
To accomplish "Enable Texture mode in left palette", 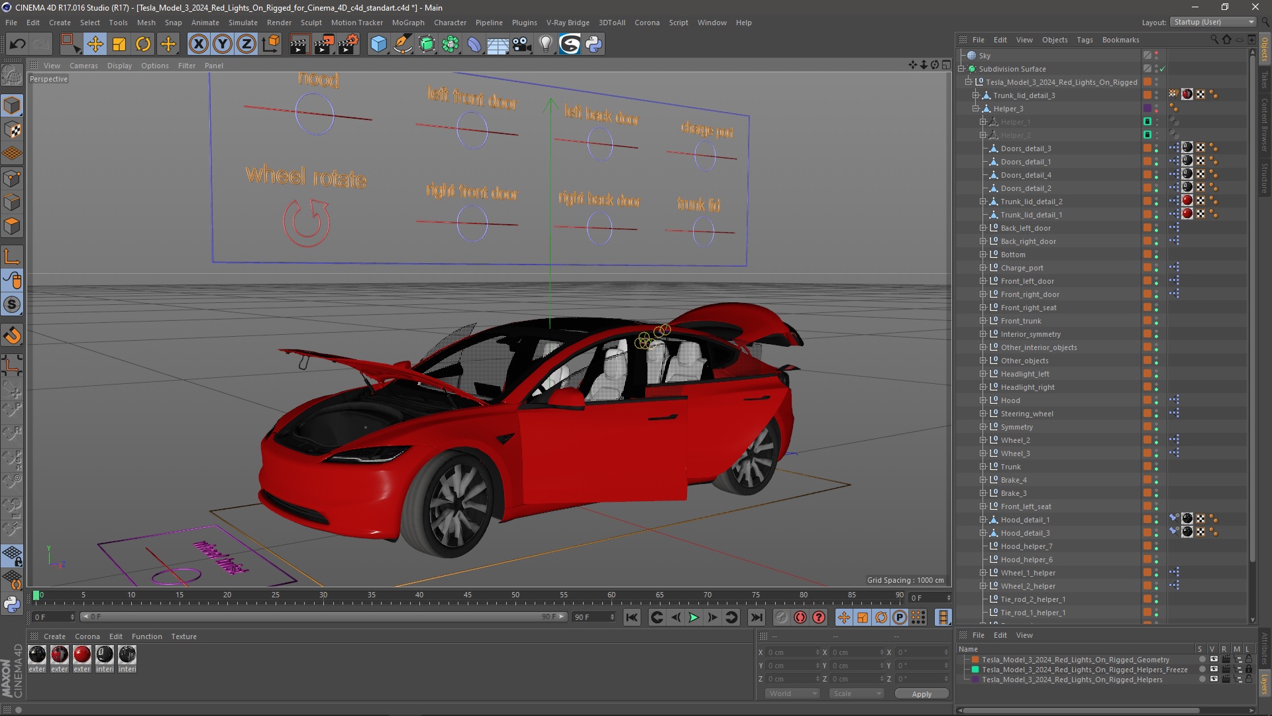I will point(12,130).
